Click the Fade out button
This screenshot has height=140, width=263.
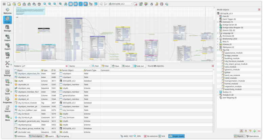click(139, 66)
